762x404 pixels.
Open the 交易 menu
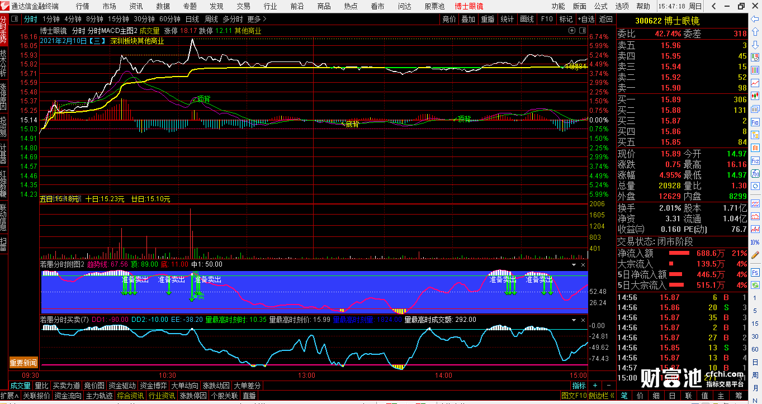[x=243, y=6]
